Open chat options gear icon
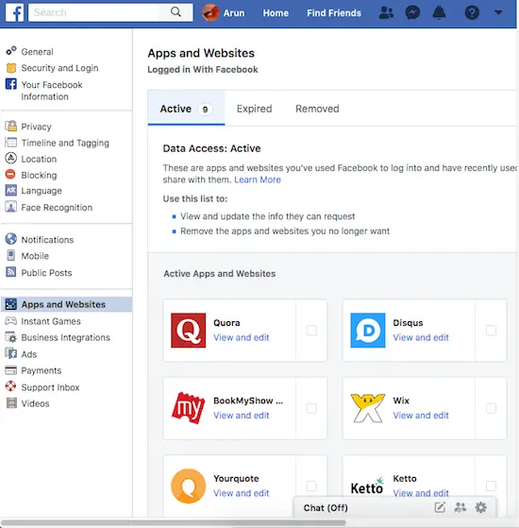The height and width of the screenshot is (528, 519). [x=480, y=507]
